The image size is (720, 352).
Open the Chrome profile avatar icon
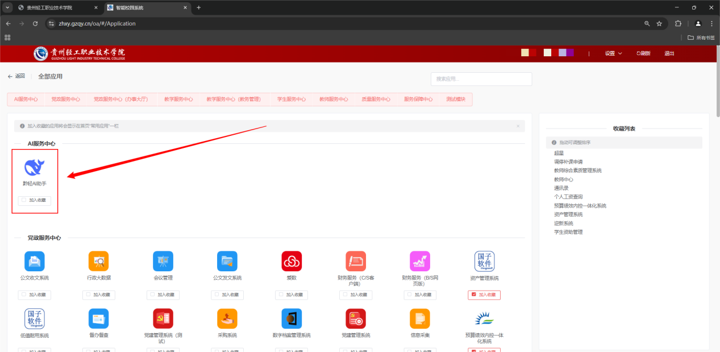[698, 23]
